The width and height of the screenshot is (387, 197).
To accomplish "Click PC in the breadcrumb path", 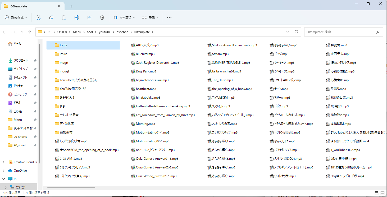I will [49, 32].
